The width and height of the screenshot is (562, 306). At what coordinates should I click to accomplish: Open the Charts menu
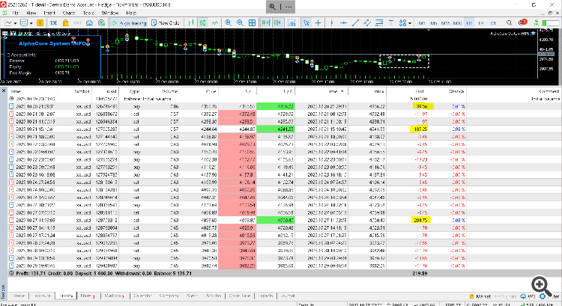click(69, 13)
